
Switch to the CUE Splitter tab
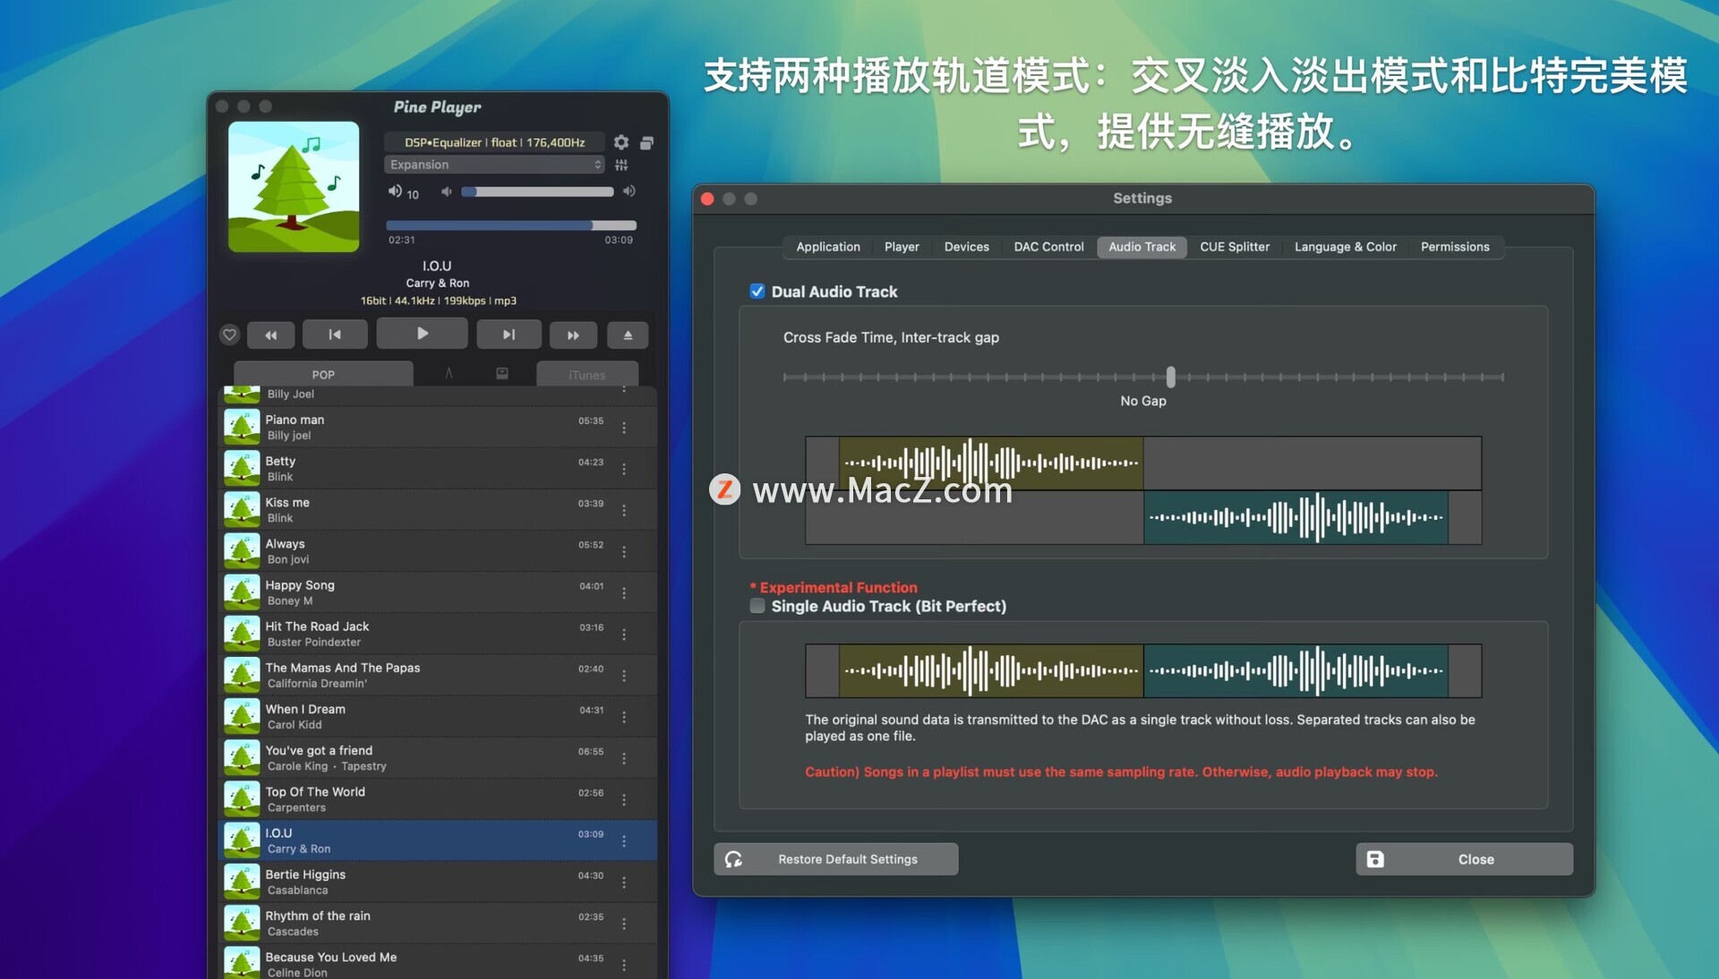(x=1235, y=247)
